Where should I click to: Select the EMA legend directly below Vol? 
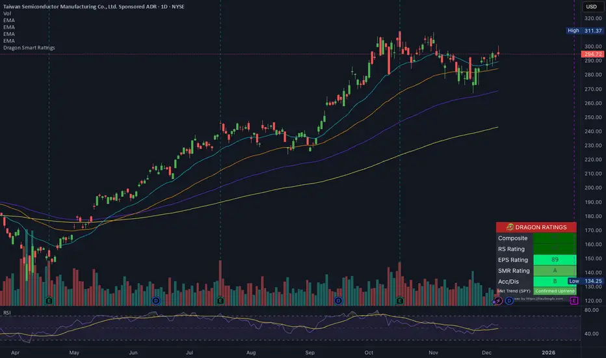coord(9,20)
